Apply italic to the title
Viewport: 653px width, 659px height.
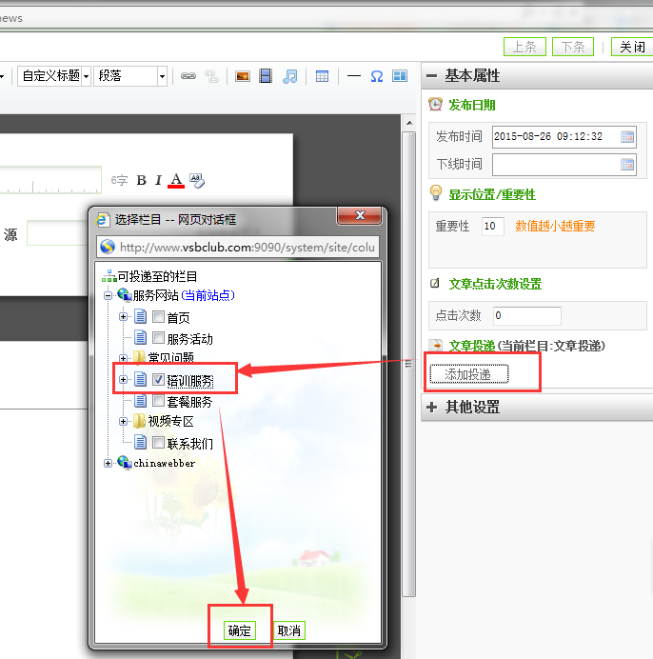158,180
